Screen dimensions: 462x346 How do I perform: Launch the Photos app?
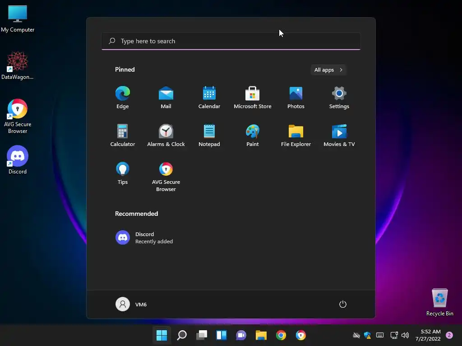click(x=296, y=97)
